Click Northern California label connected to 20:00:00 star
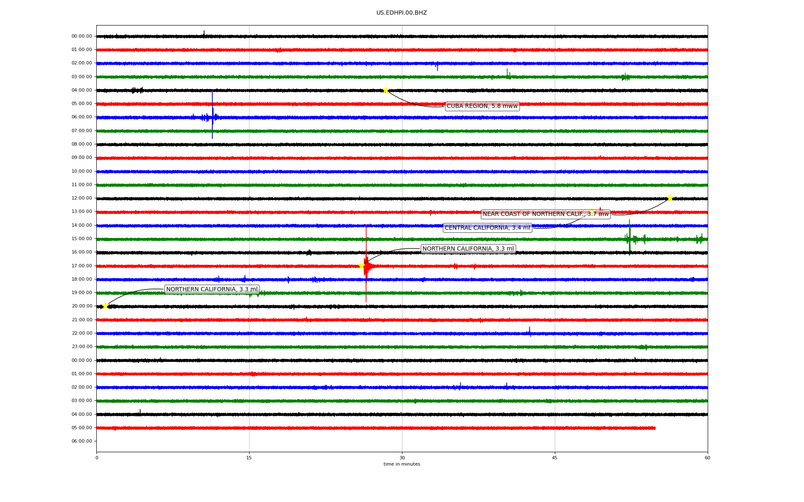This screenshot has width=804, height=502. coord(211,289)
